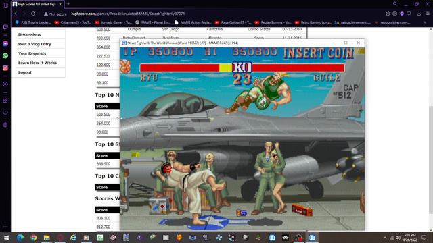This screenshot has width=433, height=243.
Task: Open the Jornada Gamer bookmark
Action: pos(113,22)
